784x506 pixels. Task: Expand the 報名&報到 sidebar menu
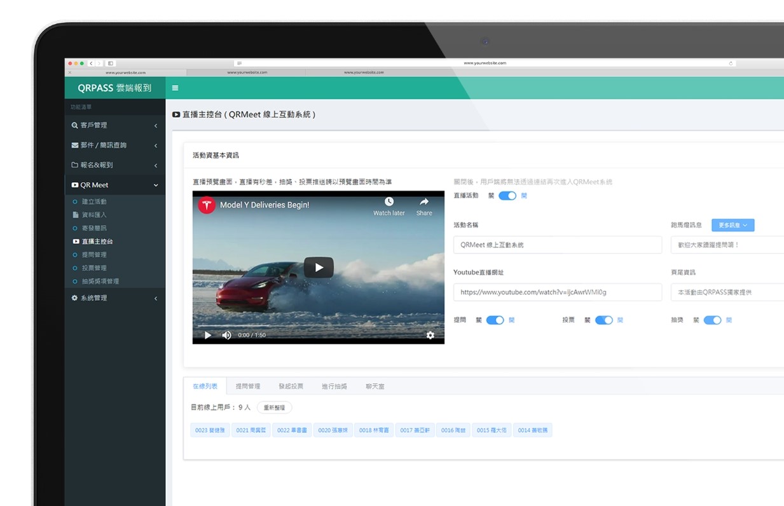pos(114,165)
